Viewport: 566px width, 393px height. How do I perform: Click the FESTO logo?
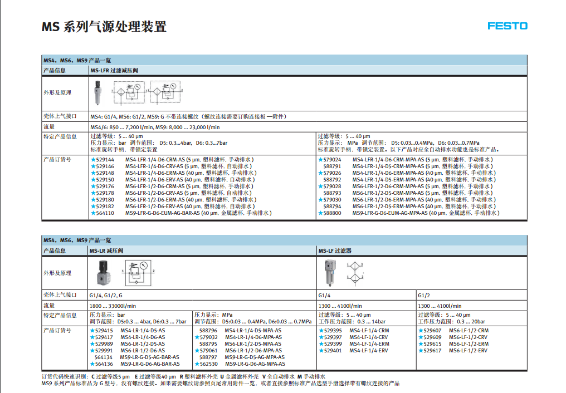[x=507, y=26]
